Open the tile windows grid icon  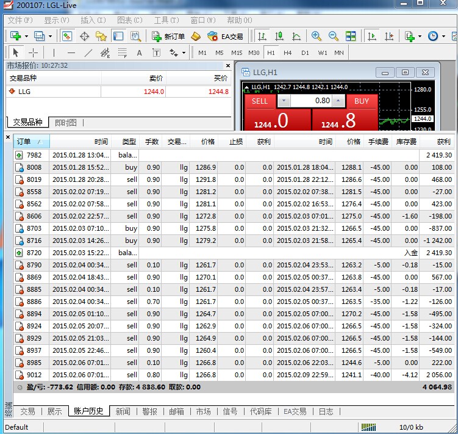pyautogui.click(x=351, y=36)
